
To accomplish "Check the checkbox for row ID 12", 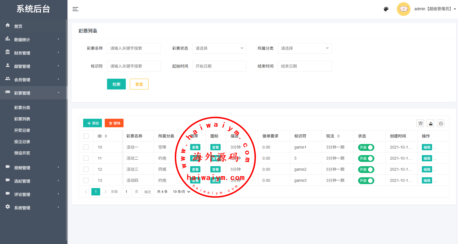I will [x=86, y=169].
